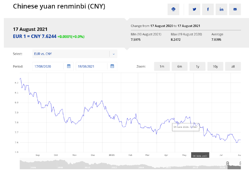
Task: Click the 'Change from 17 August 2020' text
Action: [152, 26]
